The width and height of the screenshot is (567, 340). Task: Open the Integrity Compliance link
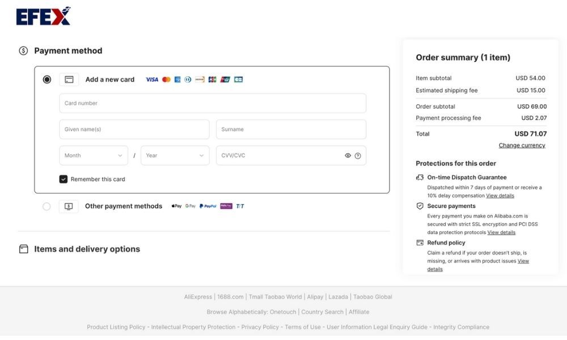point(461,328)
